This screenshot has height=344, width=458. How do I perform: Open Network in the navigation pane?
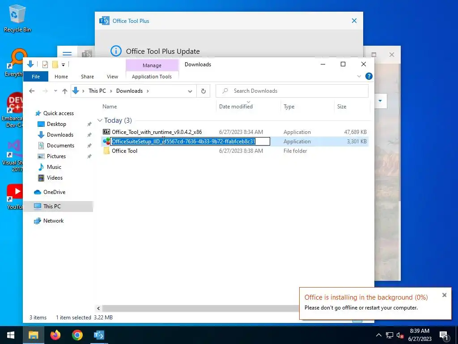pyautogui.click(x=53, y=221)
